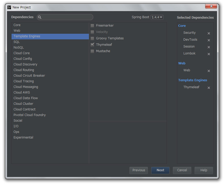The height and width of the screenshot is (184, 224).
Task: Select the Web category in list
Action: (50, 31)
